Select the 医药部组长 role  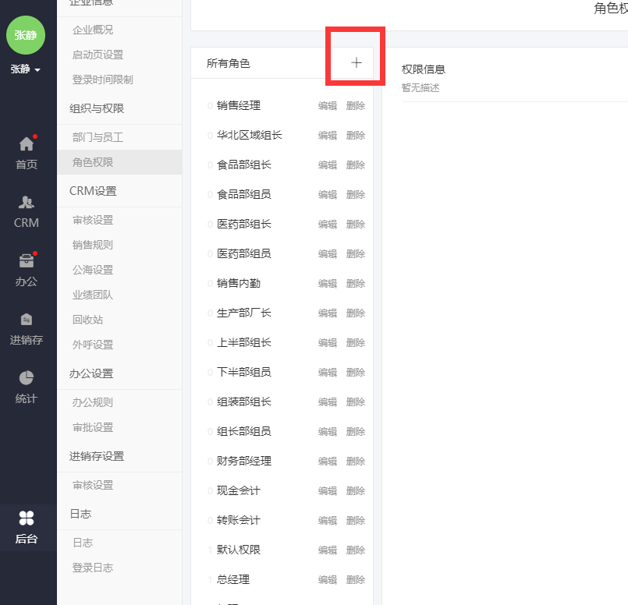coord(244,224)
